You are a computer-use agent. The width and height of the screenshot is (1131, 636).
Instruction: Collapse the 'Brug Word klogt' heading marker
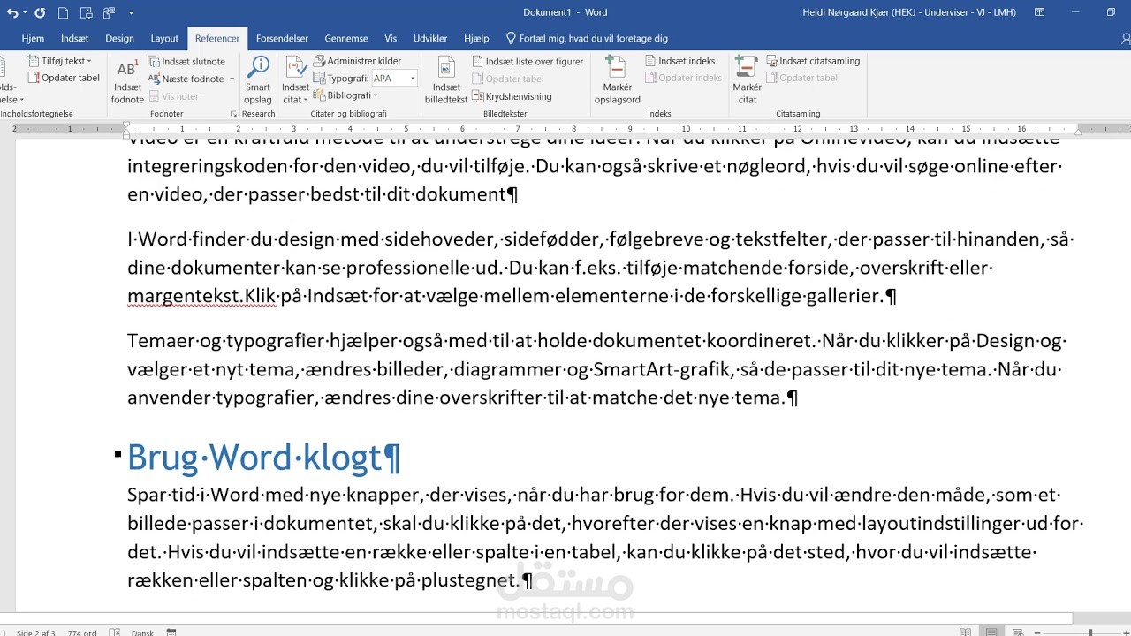click(118, 454)
